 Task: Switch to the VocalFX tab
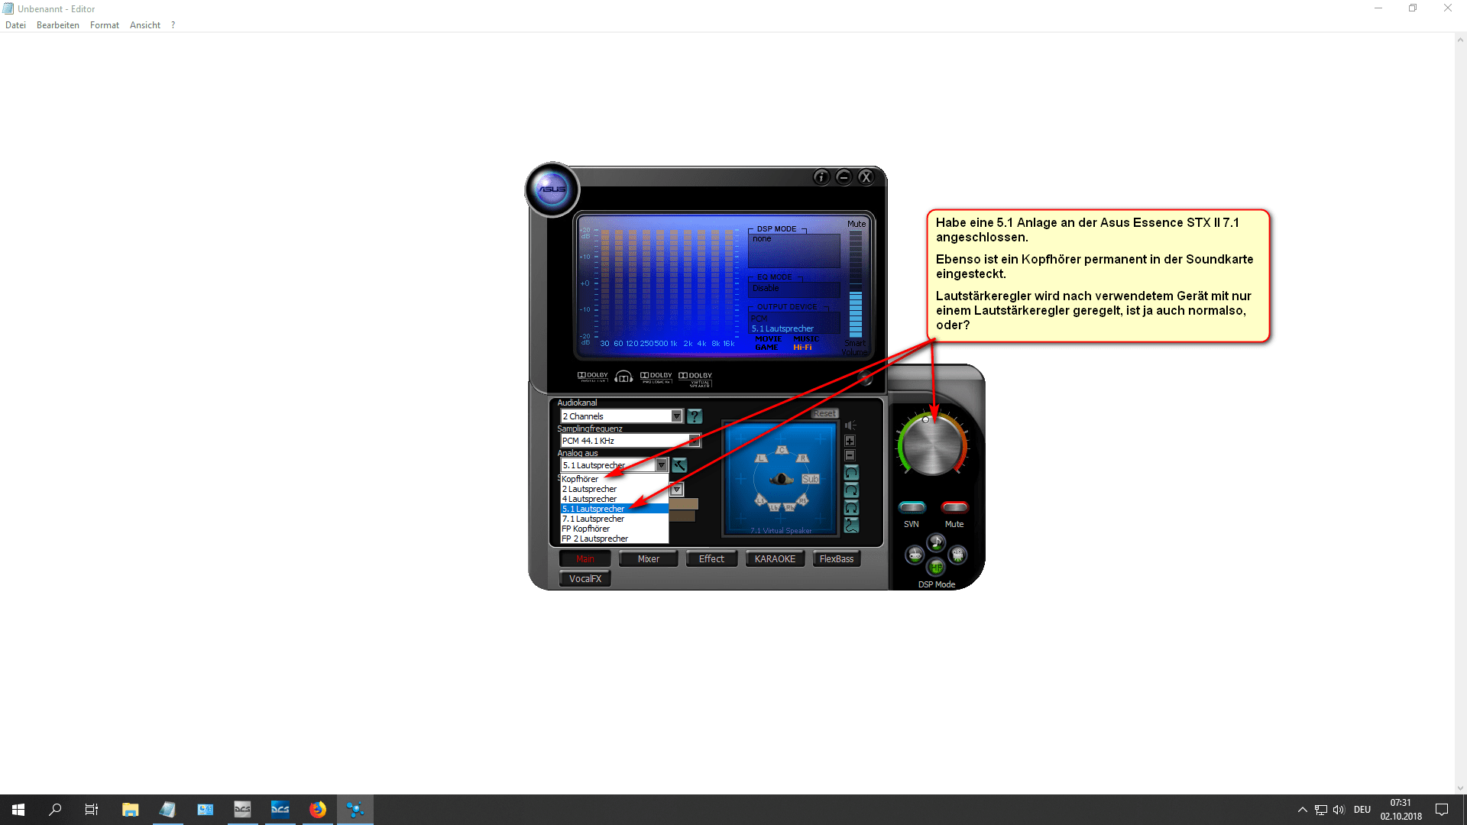[x=585, y=579]
